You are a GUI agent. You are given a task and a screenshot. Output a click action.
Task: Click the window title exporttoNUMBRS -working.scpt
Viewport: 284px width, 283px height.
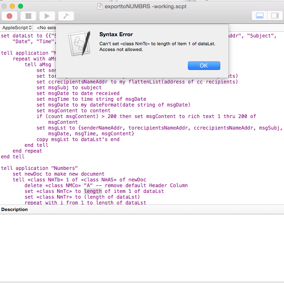pyautogui.click(x=145, y=6)
